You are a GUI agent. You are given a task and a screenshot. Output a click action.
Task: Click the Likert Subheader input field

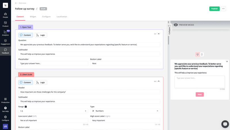[89, 102]
